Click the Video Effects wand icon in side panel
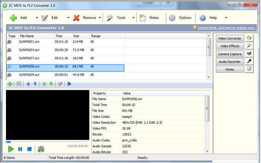261x163 pixels. [249, 46]
